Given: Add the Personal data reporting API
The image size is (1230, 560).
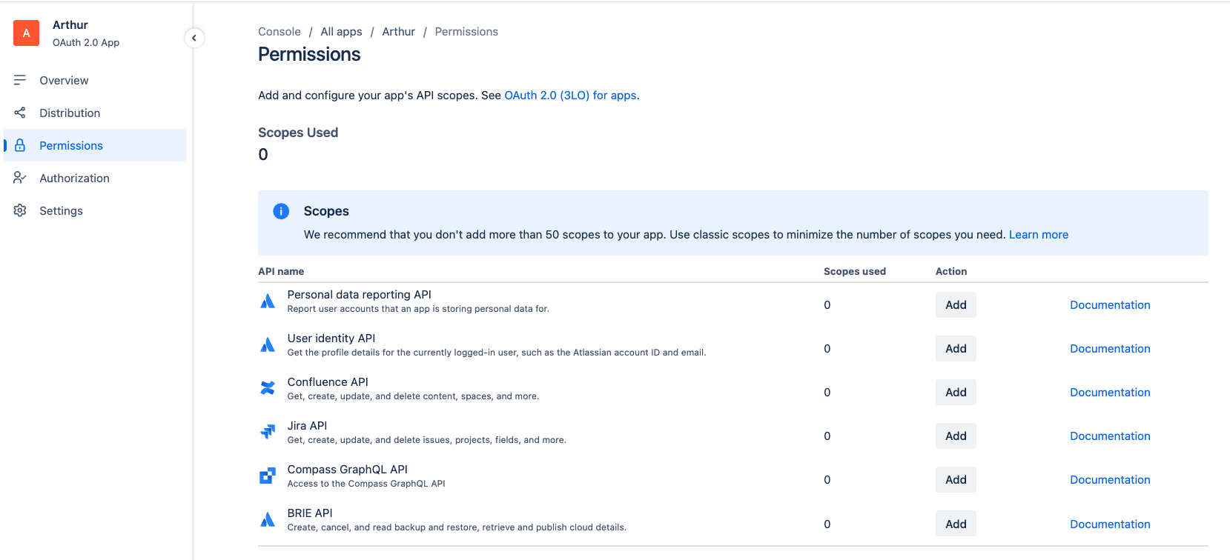Looking at the screenshot, I should pyautogui.click(x=956, y=305).
